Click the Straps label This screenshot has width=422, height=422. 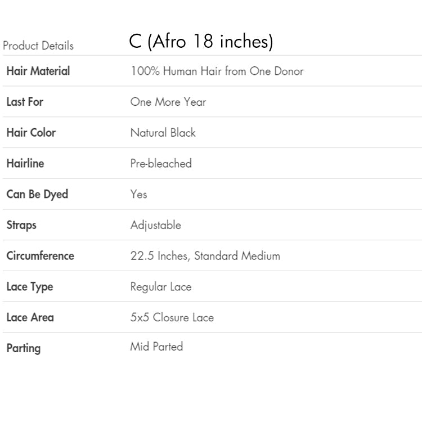tap(21, 225)
